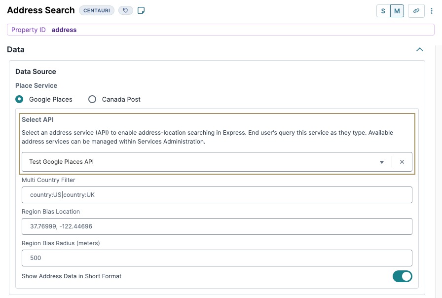This screenshot has width=442, height=298.
Task: Switch to size S
Action: [383, 11]
